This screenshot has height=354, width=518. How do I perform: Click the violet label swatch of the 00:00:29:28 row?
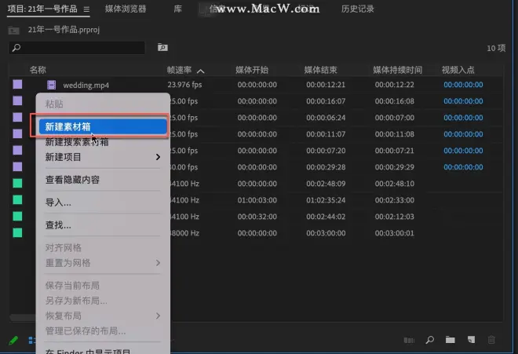[x=17, y=166]
